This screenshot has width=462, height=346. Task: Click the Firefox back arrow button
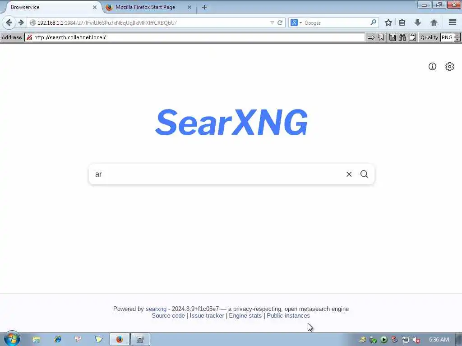9,23
